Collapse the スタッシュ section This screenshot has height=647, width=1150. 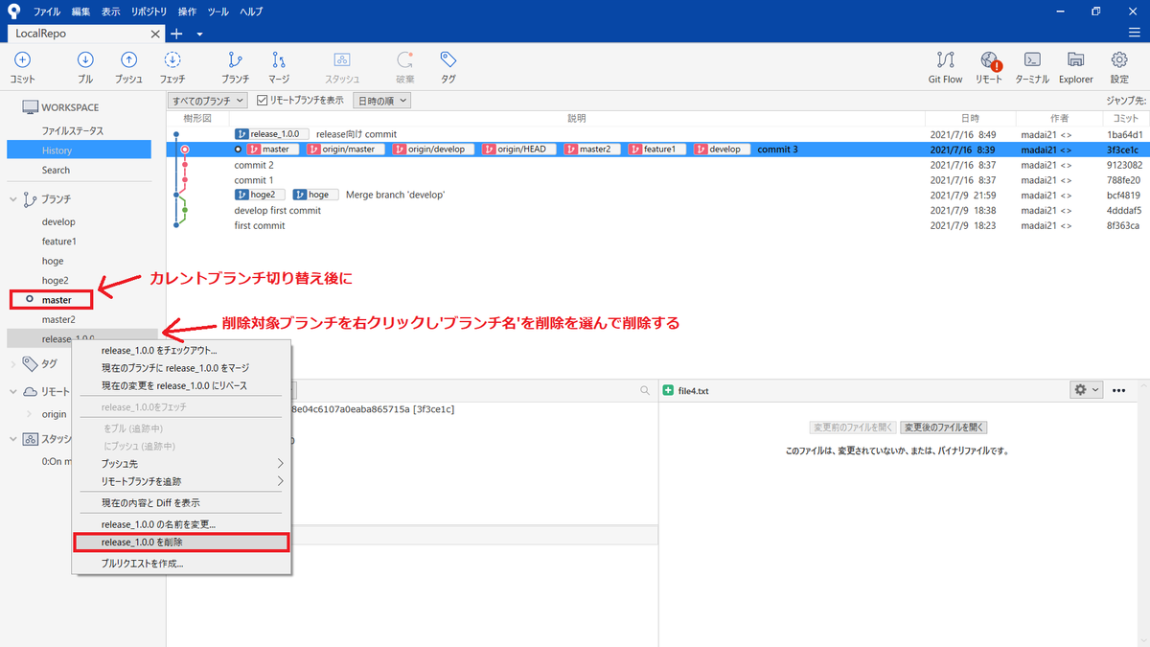coord(13,439)
